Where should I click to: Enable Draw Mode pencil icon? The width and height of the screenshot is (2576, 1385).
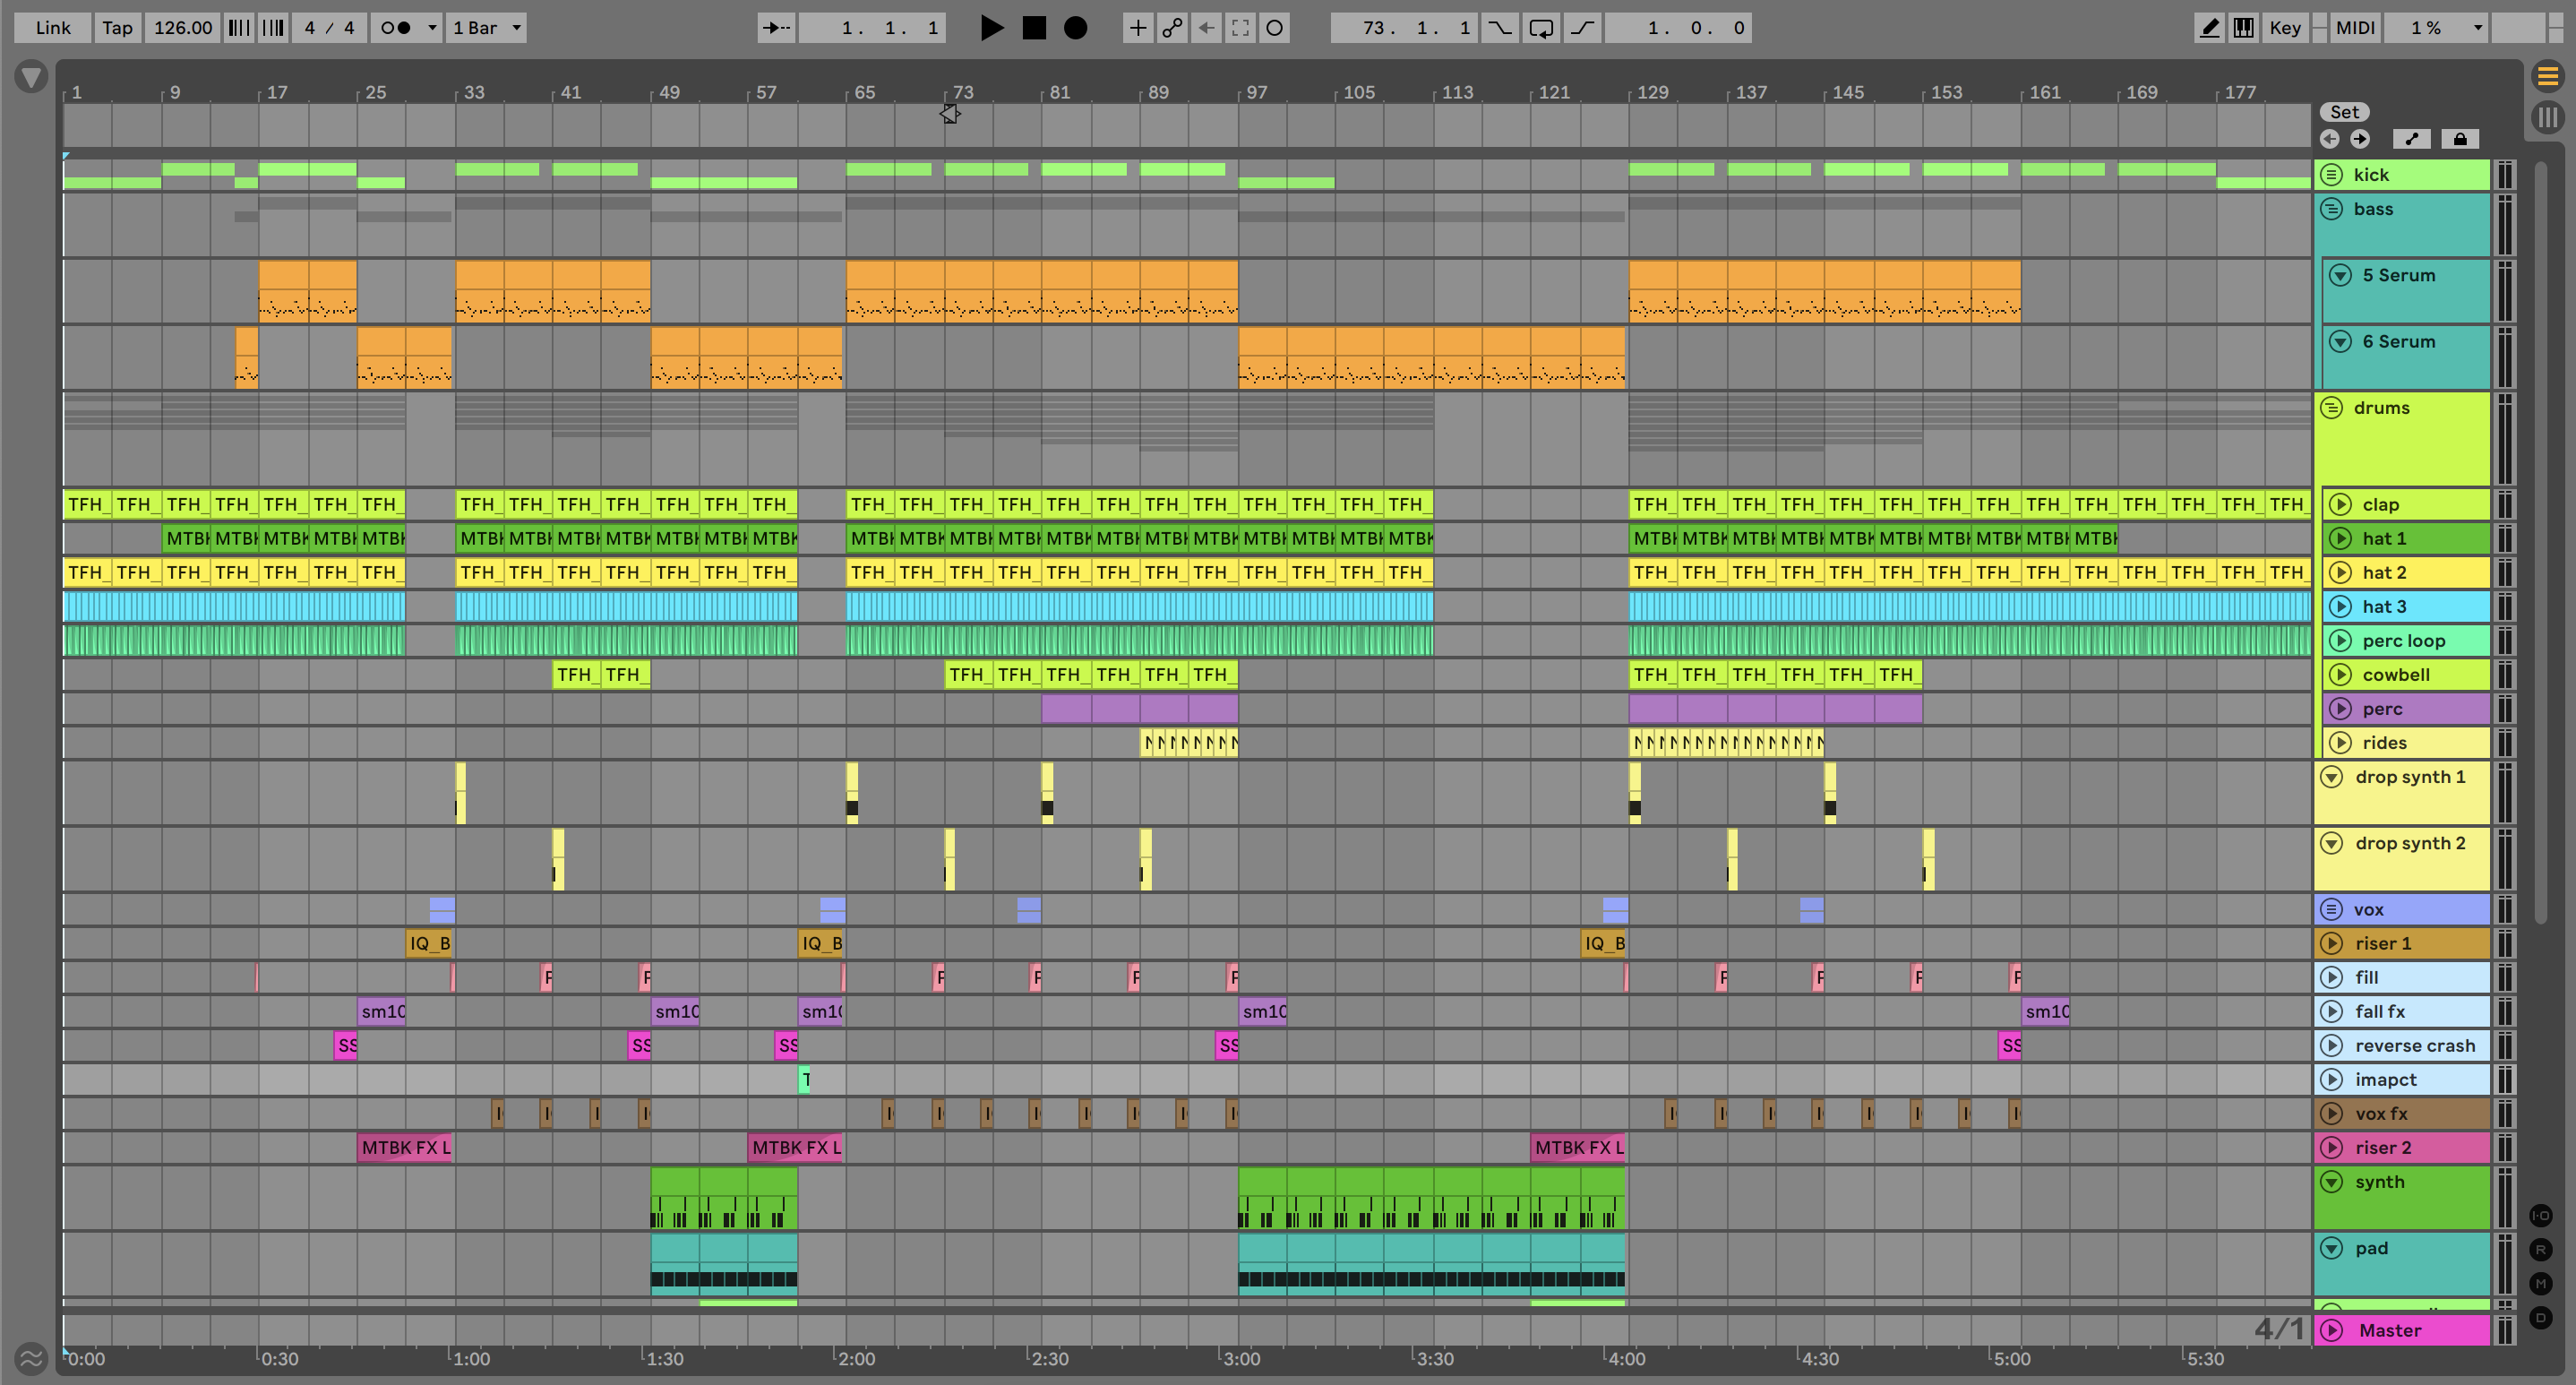pos(2209,28)
